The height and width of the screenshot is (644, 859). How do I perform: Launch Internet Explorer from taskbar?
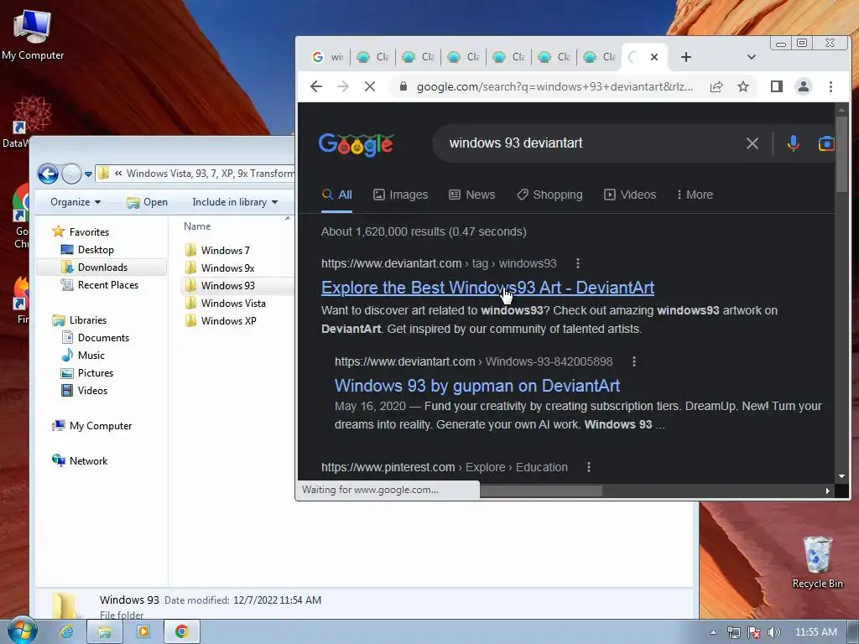tap(66, 632)
